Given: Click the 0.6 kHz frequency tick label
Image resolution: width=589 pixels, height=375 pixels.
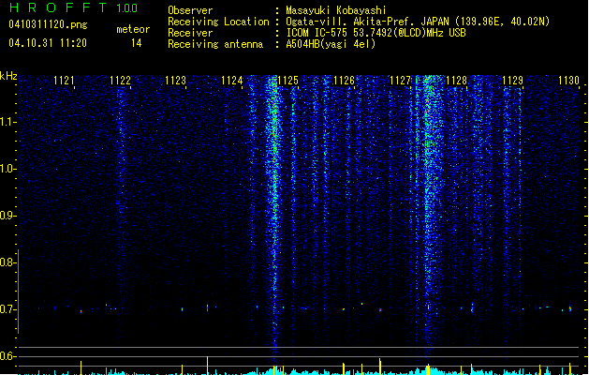Looking at the screenshot, I should point(7,356).
